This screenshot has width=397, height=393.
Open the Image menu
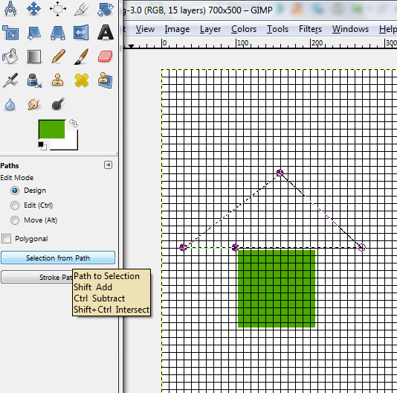coord(177,29)
